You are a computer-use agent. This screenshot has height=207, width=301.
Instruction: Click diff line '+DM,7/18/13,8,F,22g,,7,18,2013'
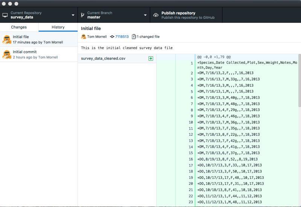pos(228,135)
